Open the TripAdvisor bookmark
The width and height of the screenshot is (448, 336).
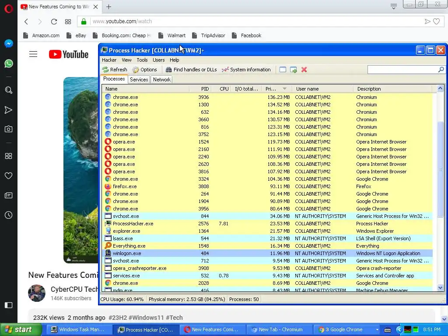point(209,35)
